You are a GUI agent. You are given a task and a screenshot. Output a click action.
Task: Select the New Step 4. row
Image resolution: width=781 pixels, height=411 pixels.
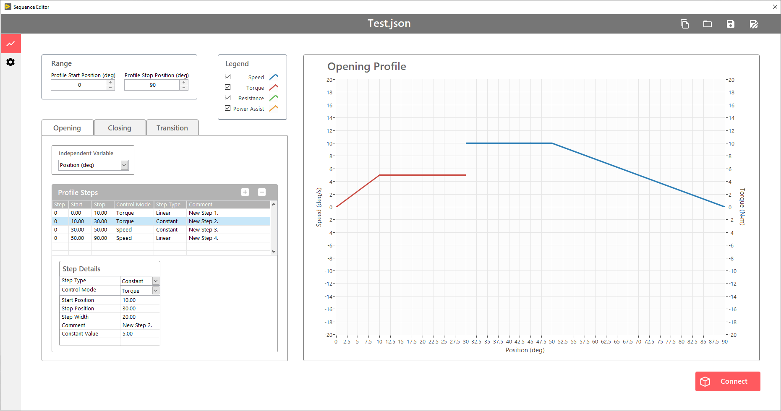click(x=204, y=238)
